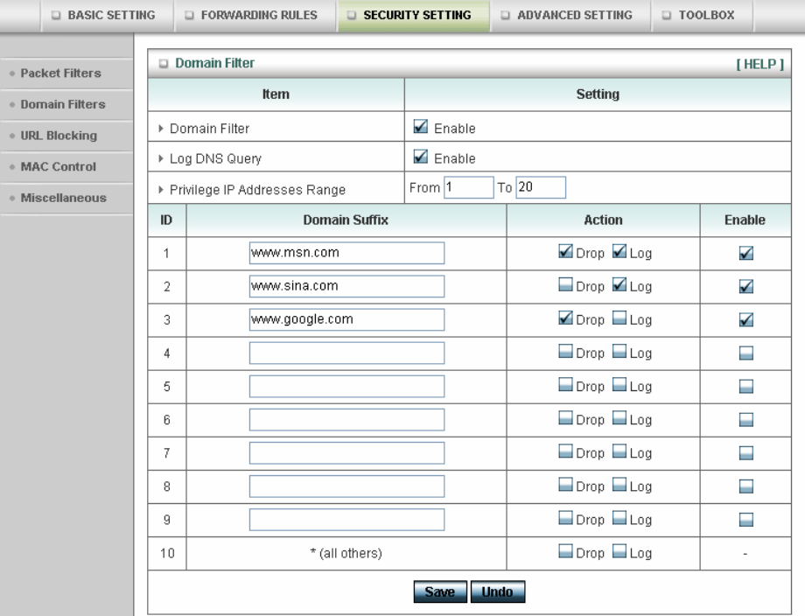This screenshot has height=616, width=805.
Task: Check Log in row 7
Action: pos(619,451)
